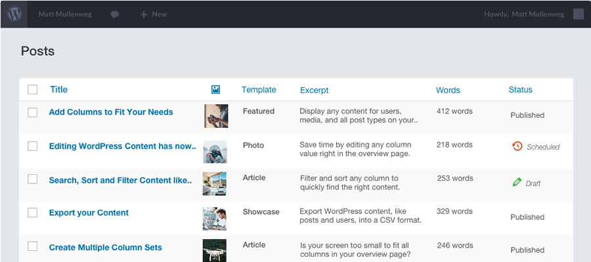
Task: Click the user avatar in top bar
Action: (x=578, y=14)
